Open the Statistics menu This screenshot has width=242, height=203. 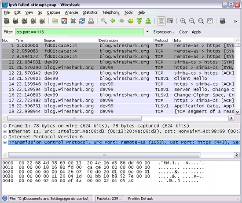click(90, 12)
